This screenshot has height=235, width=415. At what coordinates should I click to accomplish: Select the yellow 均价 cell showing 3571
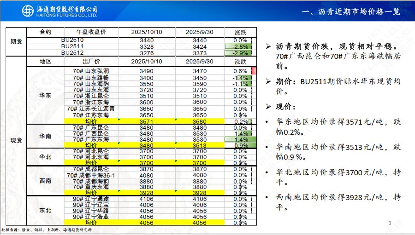pos(146,121)
